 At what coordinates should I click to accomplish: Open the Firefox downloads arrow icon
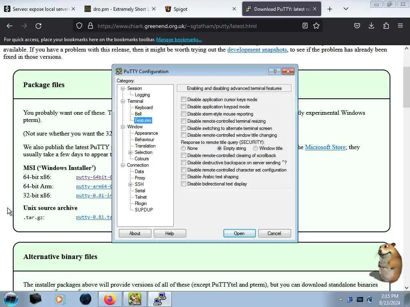371,26
